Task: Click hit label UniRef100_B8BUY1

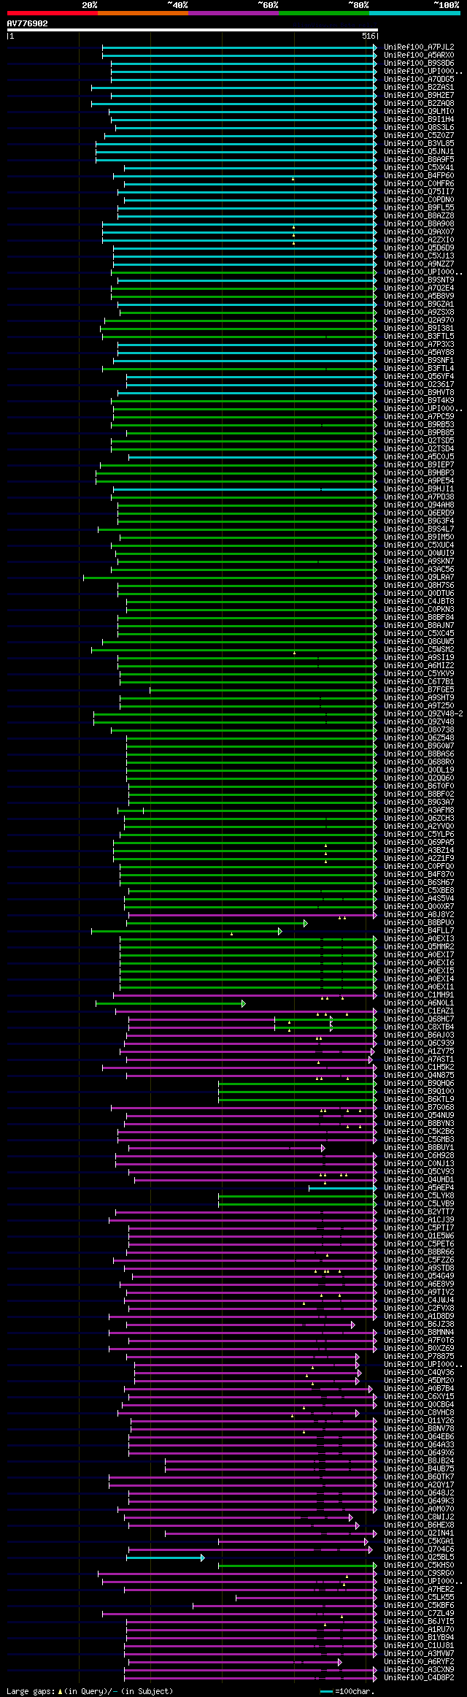Action: [x=419, y=1148]
